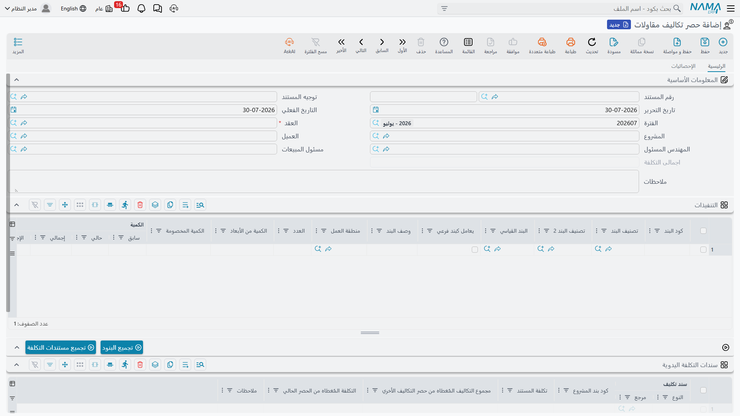Click the جديد (New) toolbar icon
This screenshot has height=416, width=740.
[x=723, y=45]
